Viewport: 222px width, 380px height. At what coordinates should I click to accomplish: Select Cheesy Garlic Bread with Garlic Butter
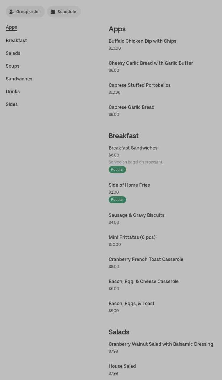pos(151,63)
